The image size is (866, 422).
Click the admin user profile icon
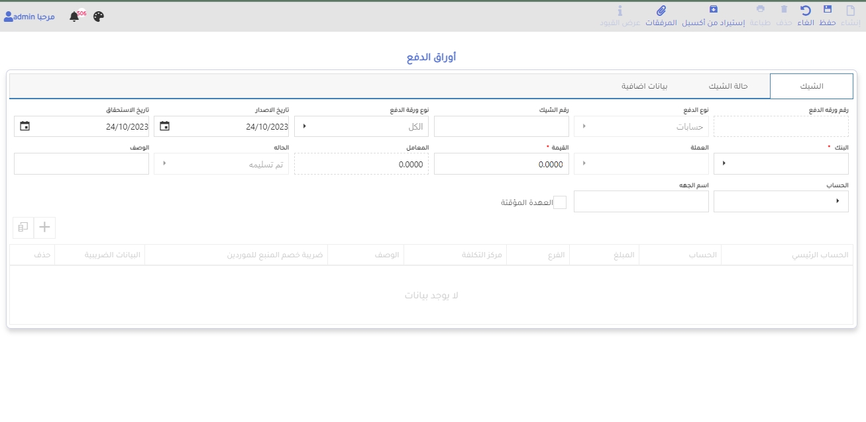[9, 17]
